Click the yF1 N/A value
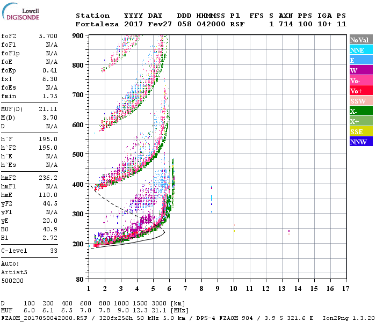Viewport: 376px width, 322px height. (x=52, y=213)
